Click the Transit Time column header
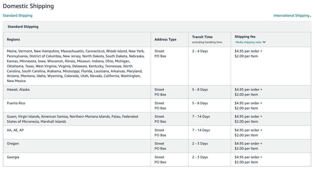The width and height of the screenshot is (315, 170). coord(210,40)
